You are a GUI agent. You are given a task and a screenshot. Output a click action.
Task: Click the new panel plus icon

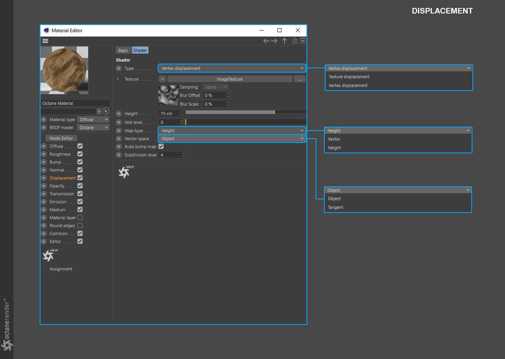pyautogui.click(x=303, y=41)
